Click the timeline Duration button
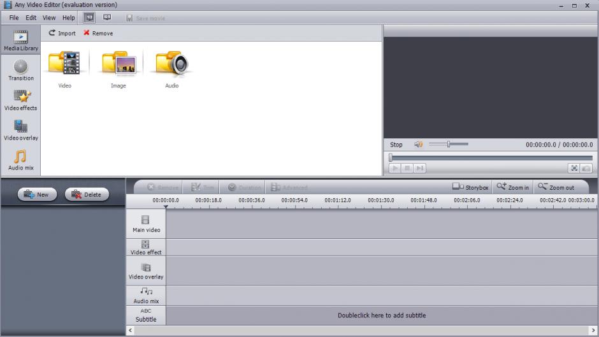 click(244, 187)
